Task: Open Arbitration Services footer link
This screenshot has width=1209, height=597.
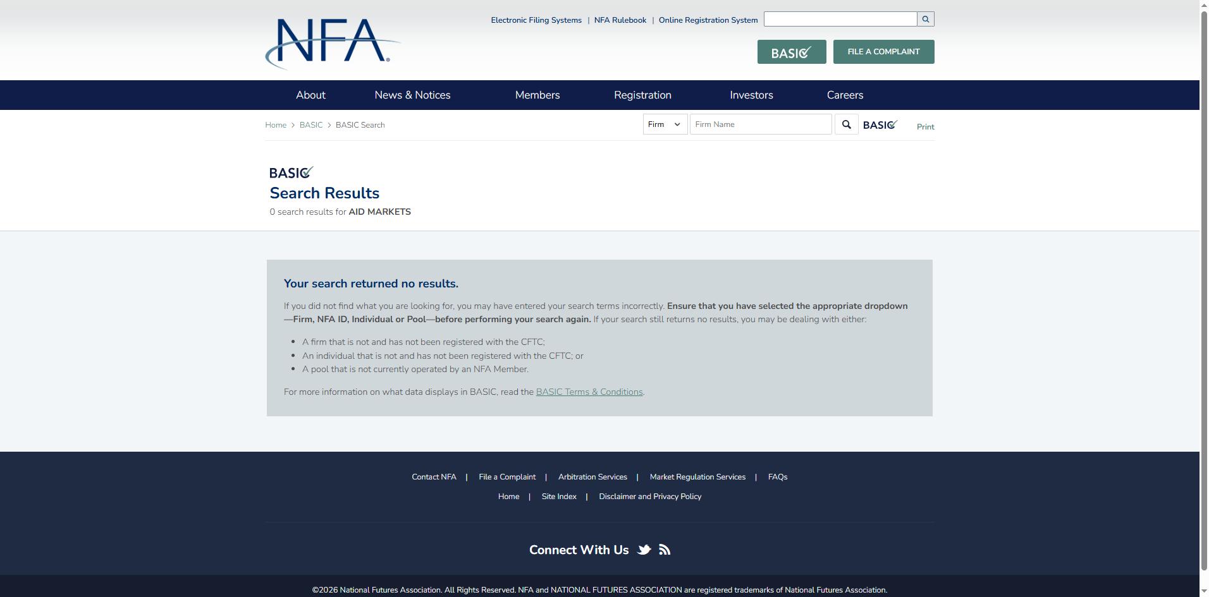Action: pyautogui.click(x=592, y=477)
